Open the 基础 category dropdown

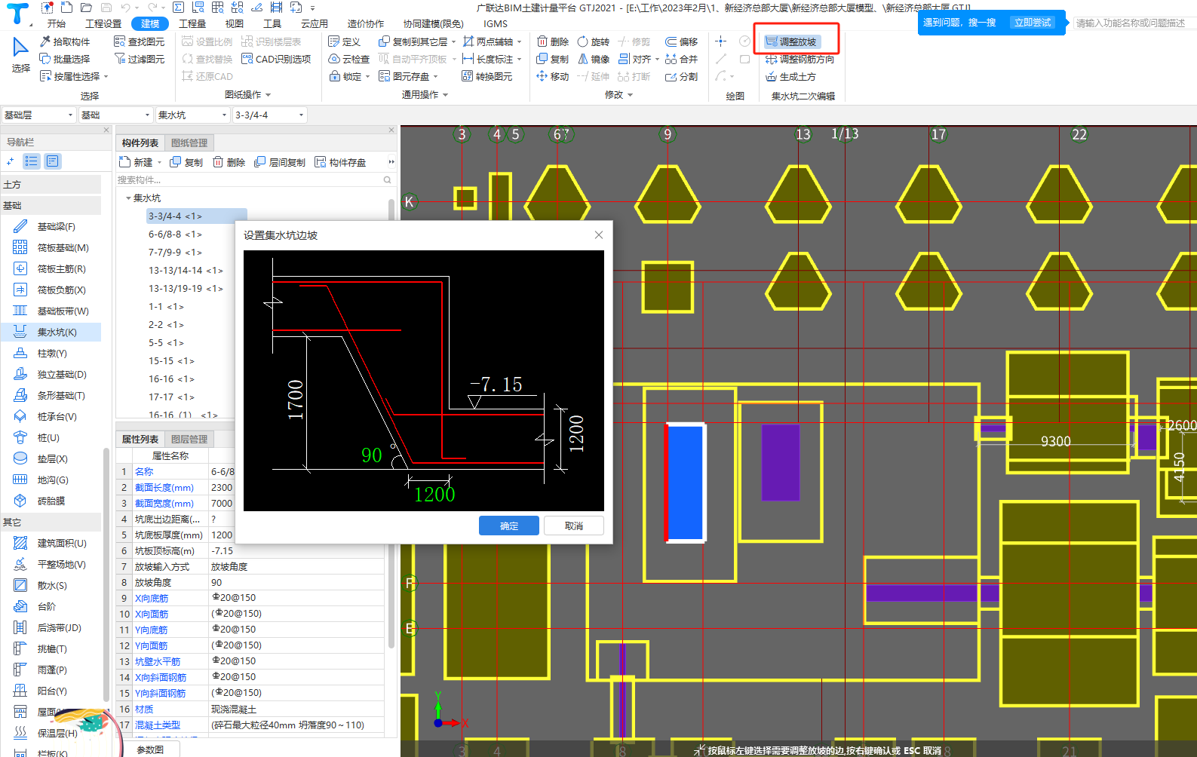(x=116, y=115)
